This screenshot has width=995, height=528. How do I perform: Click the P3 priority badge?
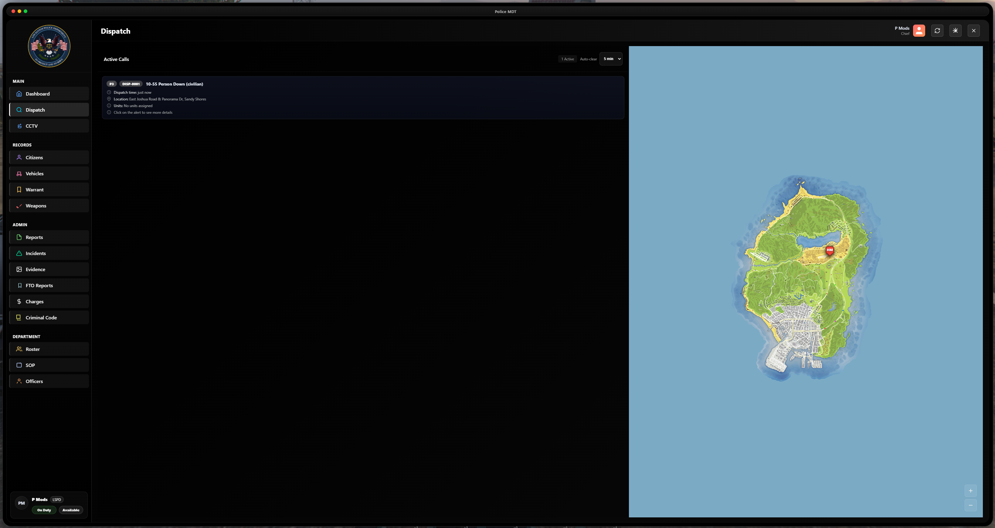pyautogui.click(x=112, y=84)
